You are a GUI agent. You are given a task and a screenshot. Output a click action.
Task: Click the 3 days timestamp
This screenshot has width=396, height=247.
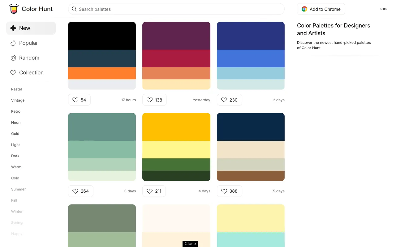click(x=130, y=191)
